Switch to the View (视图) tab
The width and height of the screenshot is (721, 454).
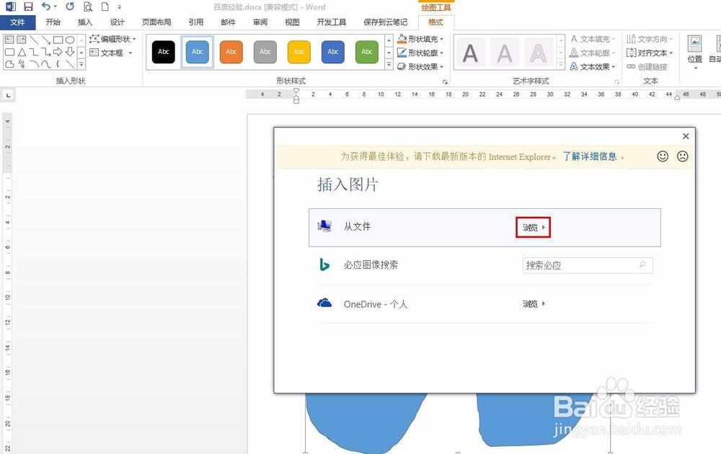(x=292, y=22)
